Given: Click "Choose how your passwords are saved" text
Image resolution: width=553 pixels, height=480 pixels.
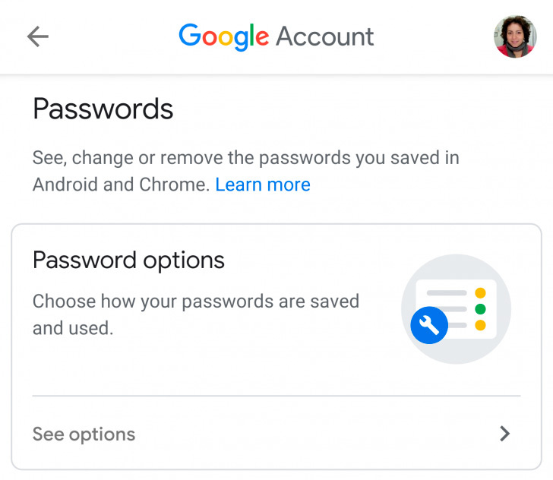Looking at the screenshot, I should [x=195, y=301].
